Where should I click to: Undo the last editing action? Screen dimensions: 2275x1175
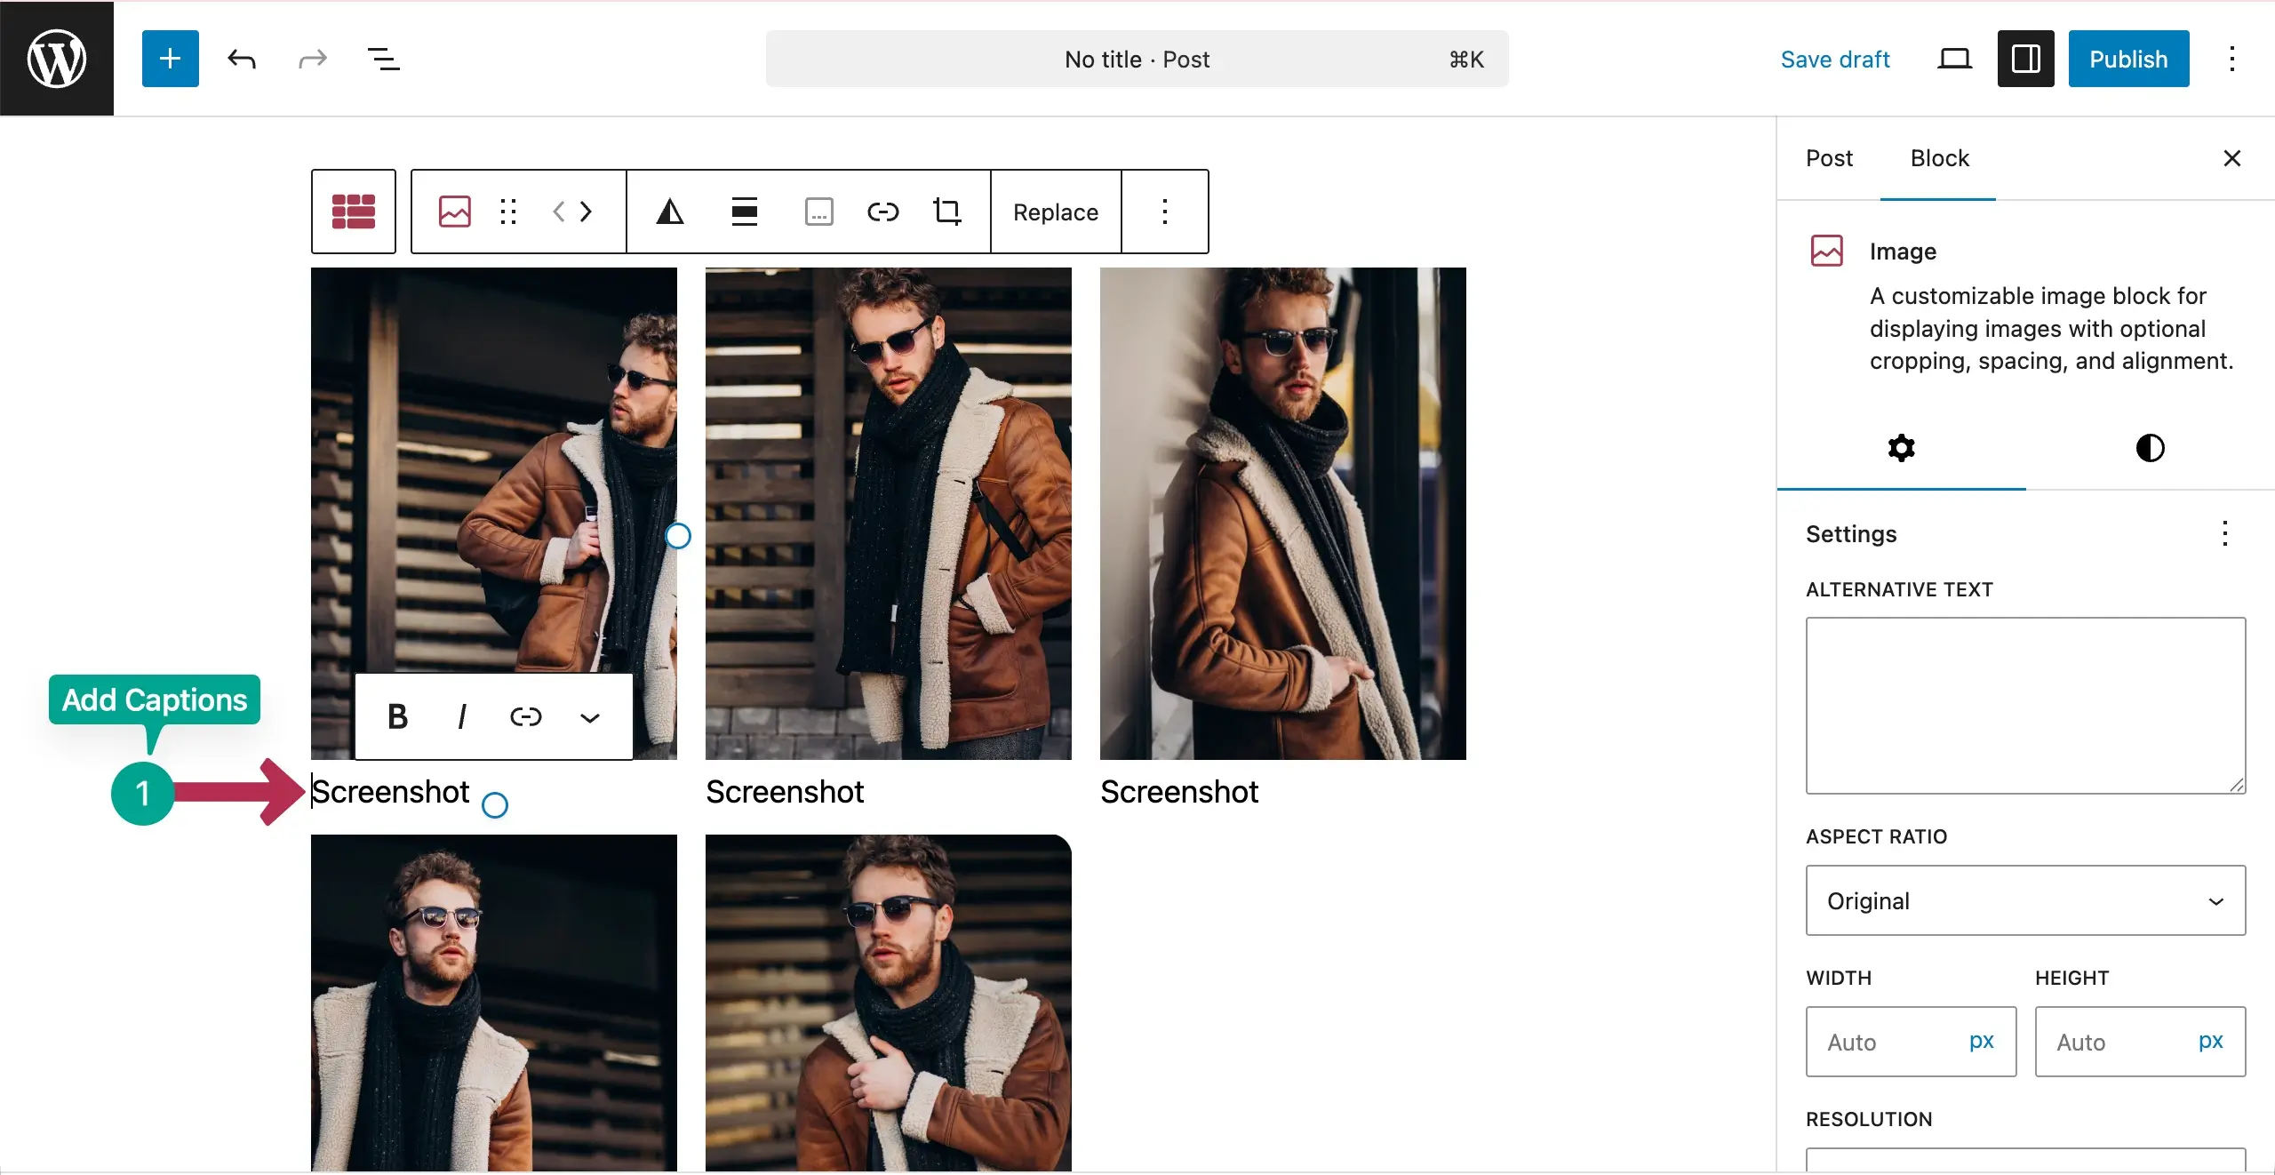[241, 59]
